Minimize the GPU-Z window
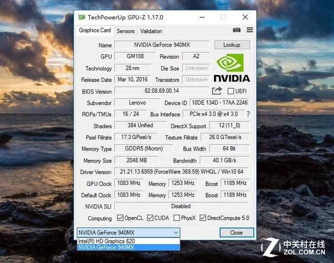The width and height of the screenshot is (334, 263). (202, 17)
